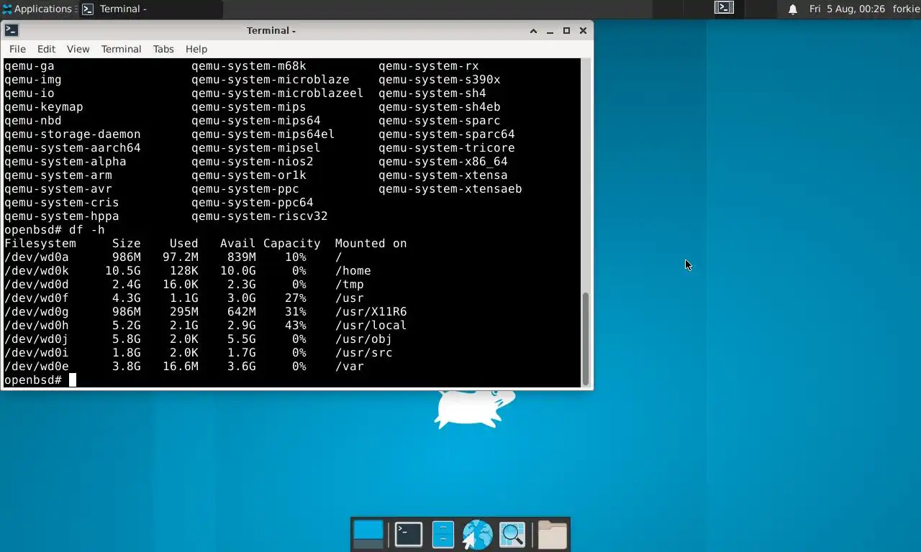Click 'qemu-storage-daemon' in the listing

73,134
